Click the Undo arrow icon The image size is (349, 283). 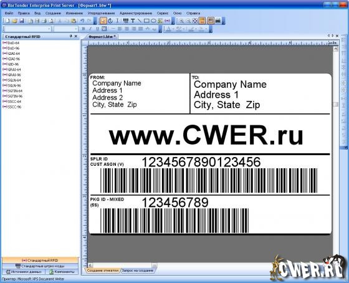click(82, 21)
